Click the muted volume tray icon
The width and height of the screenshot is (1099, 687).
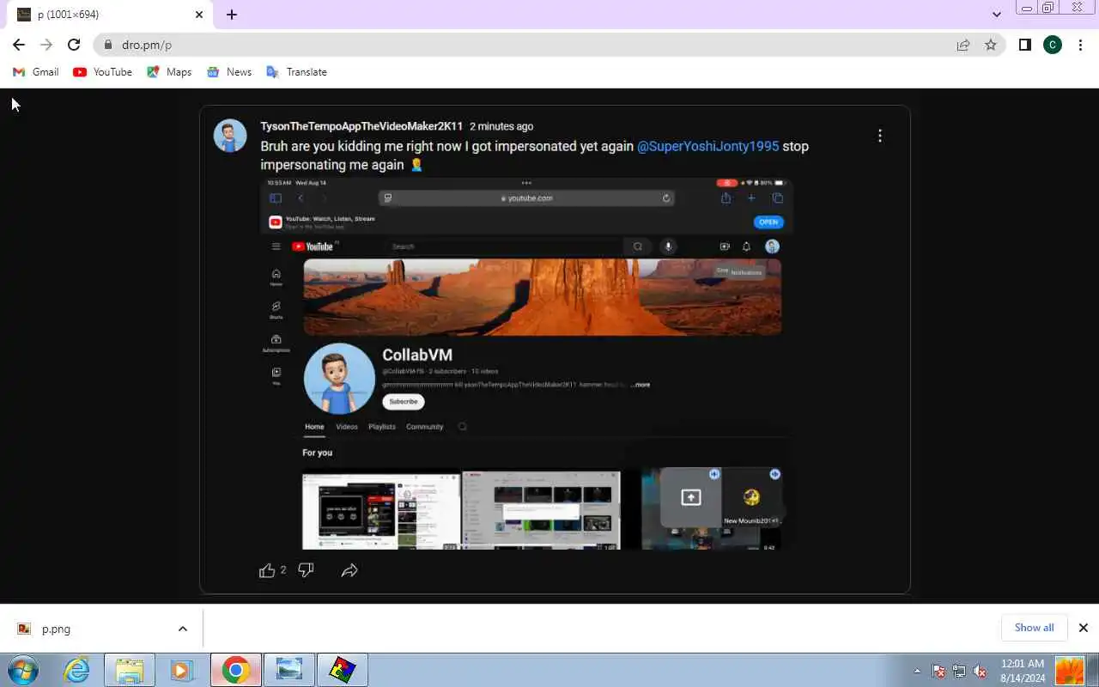(980, 671)
